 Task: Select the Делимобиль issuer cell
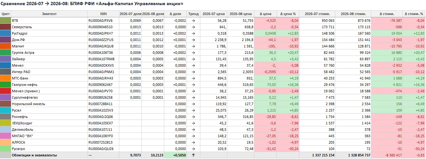click(x=49, y=130)
